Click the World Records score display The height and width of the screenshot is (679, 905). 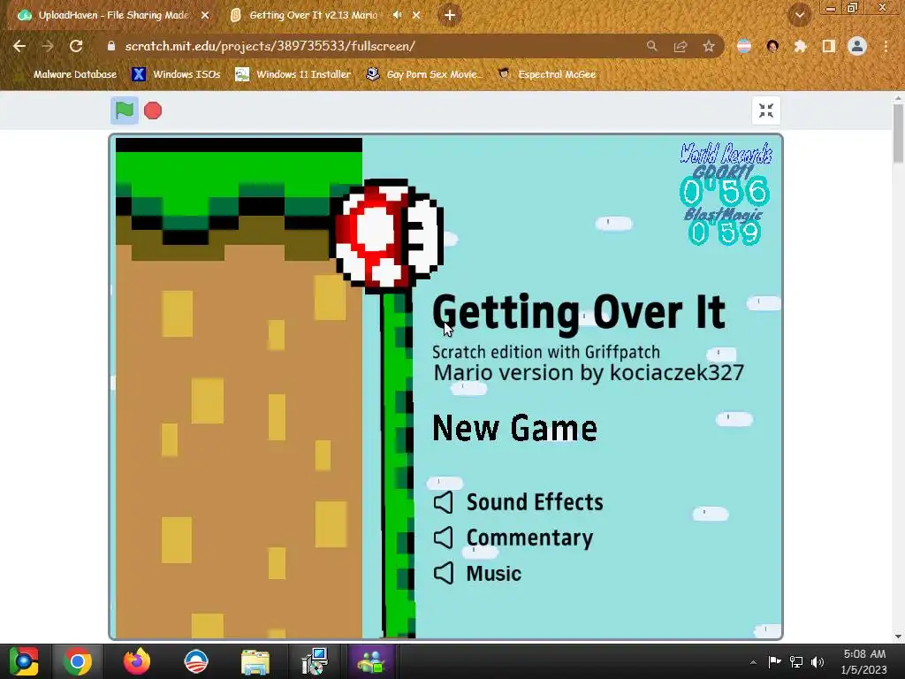pos(726,195)
